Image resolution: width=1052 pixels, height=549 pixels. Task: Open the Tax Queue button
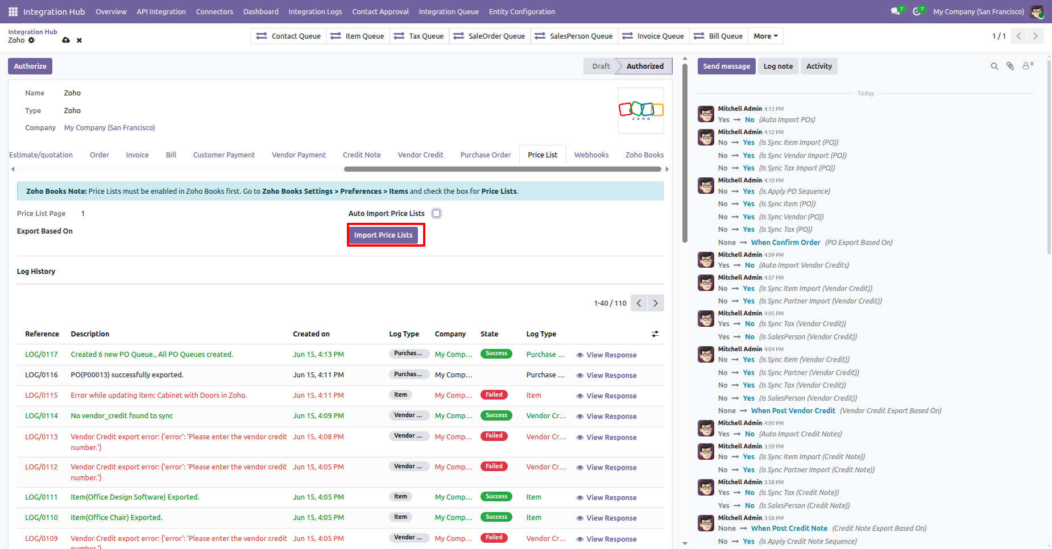click(x=419, y=36)
